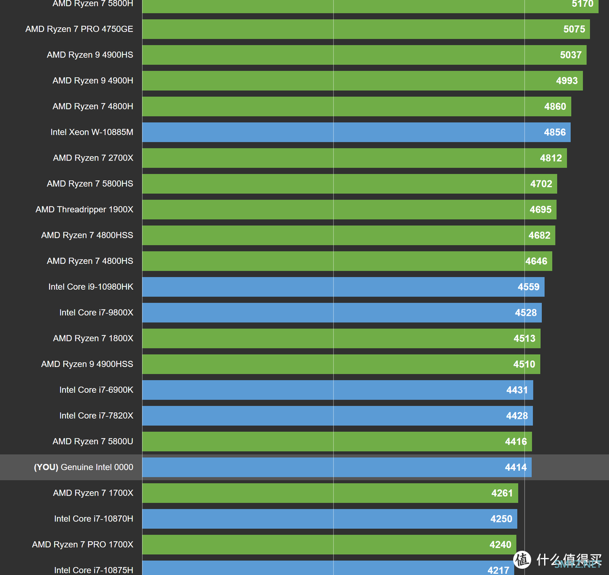Viewport: 609px width, 575px height.
Task: Click the AMD Ryzen 7 4800HSS label
Action: click(x=87, y=235)
